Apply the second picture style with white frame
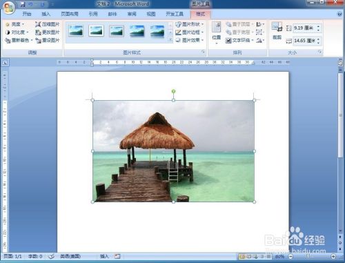The height and width of the screenshot is (263, 345). 96,31
